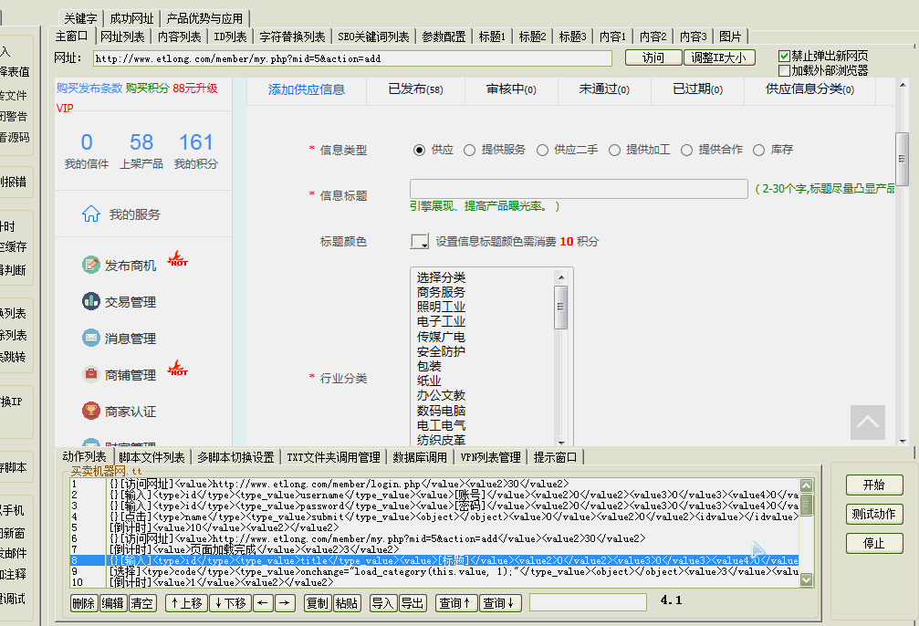
Task: Open the SEO关键词列表 tab
Action: pos(373,37)
